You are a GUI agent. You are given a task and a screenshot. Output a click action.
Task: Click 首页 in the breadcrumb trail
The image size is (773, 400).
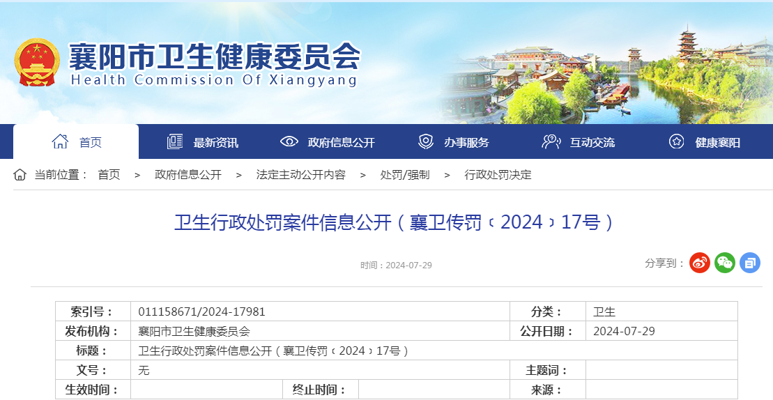tap(109, 175)
